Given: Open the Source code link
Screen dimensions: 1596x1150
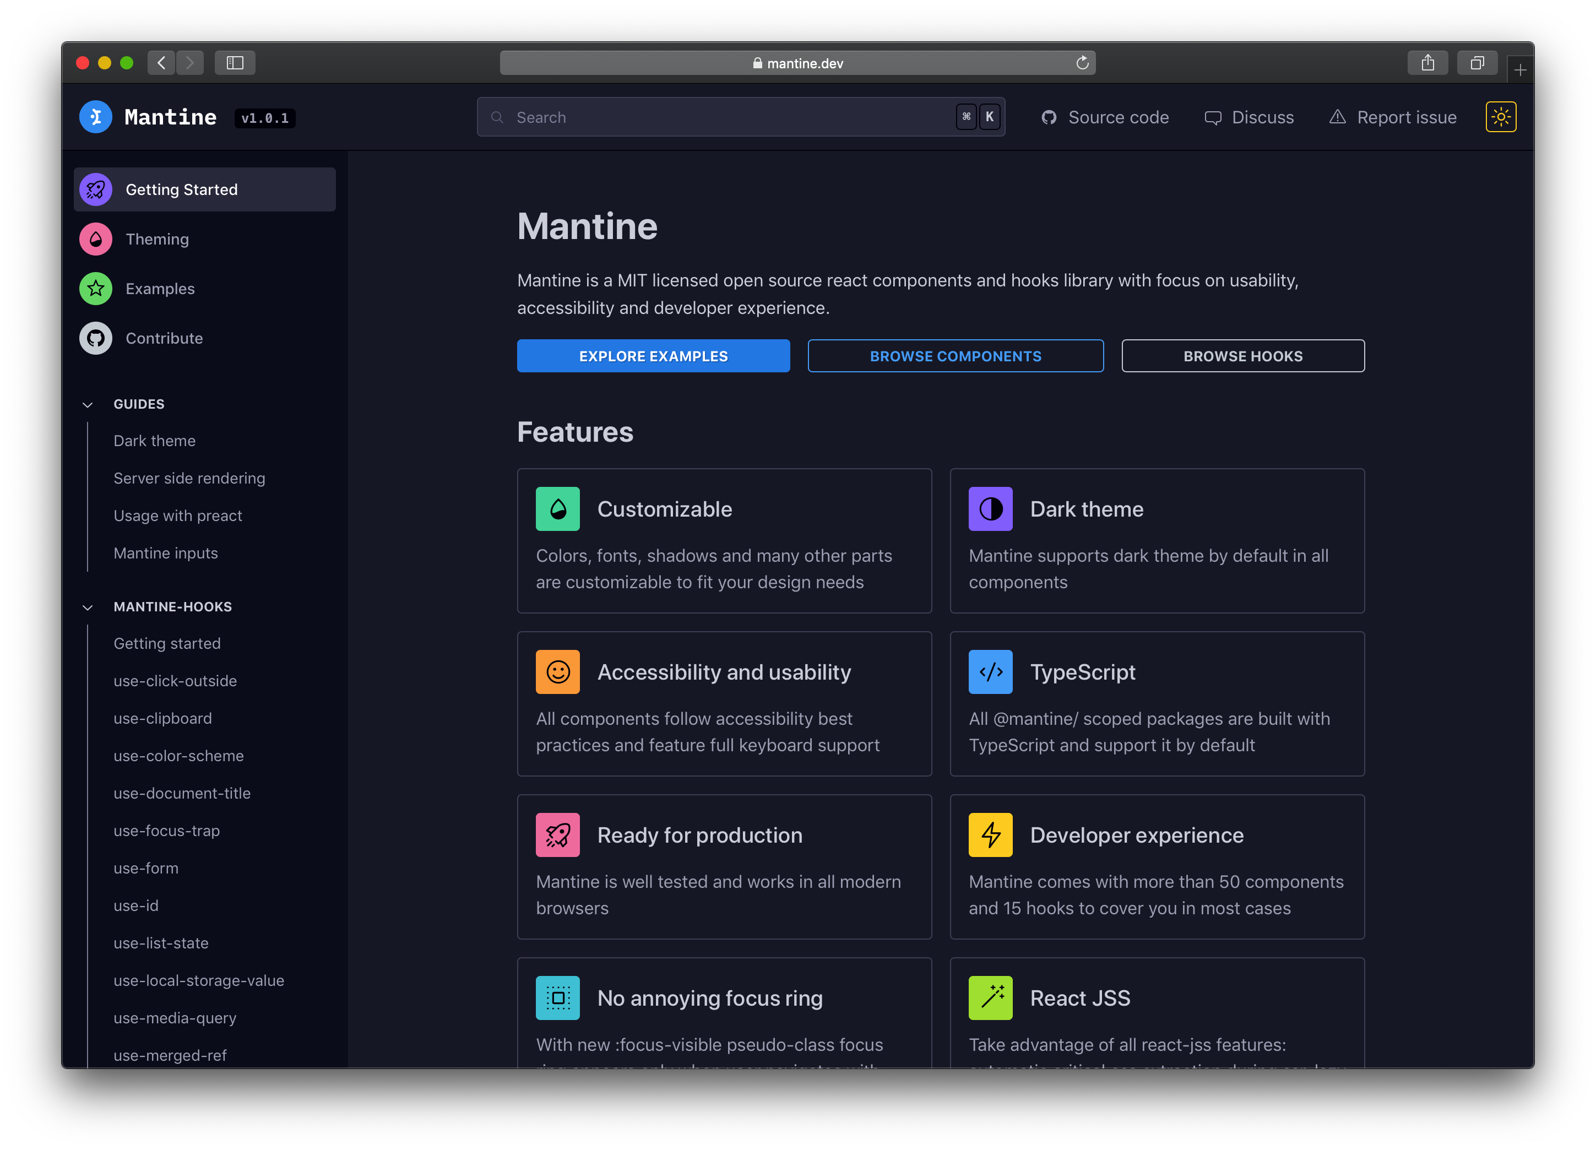Looking at the screenshot, I should pos(1105,117).
